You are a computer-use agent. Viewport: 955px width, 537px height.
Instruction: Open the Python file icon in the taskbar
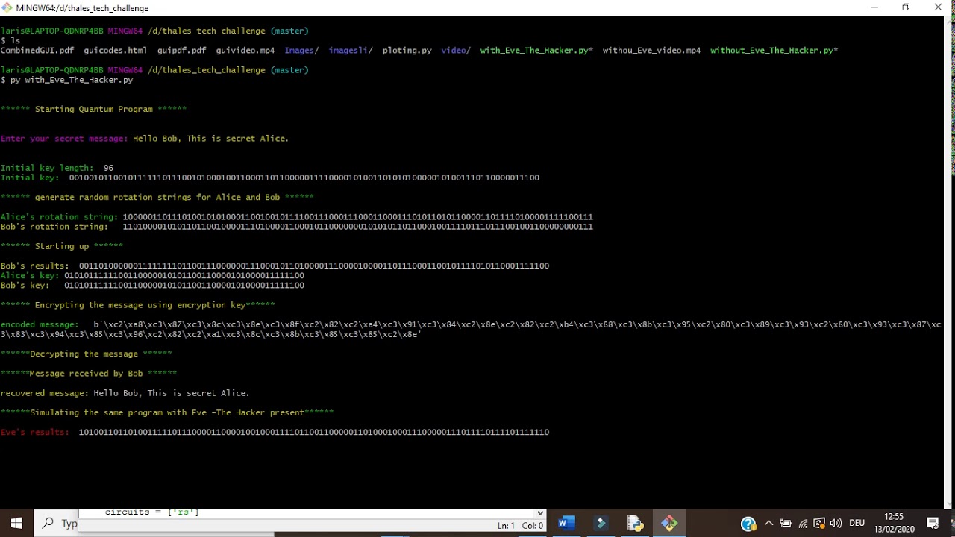click(x=635, y=523)
